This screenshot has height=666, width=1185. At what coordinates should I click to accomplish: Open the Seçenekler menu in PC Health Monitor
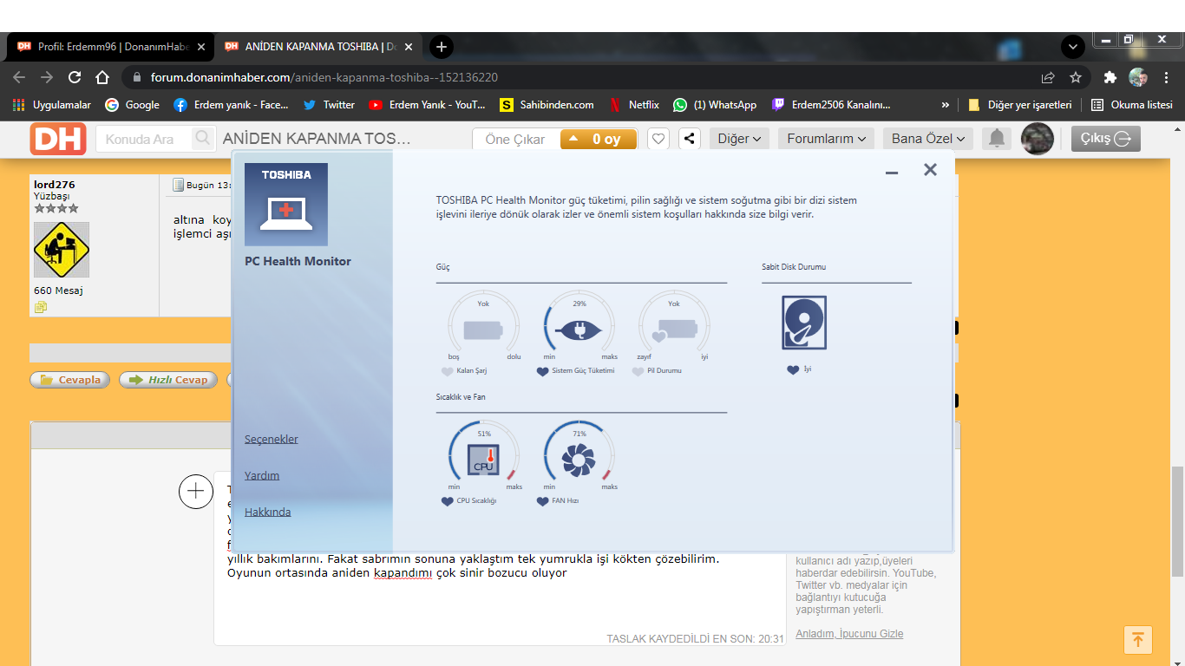pos(271,439)
